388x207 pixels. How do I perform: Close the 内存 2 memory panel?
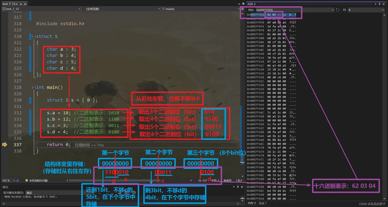tap(384, 4)
